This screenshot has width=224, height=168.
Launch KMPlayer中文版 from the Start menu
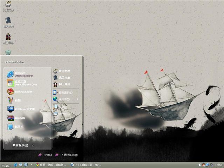tap(21, 109)
